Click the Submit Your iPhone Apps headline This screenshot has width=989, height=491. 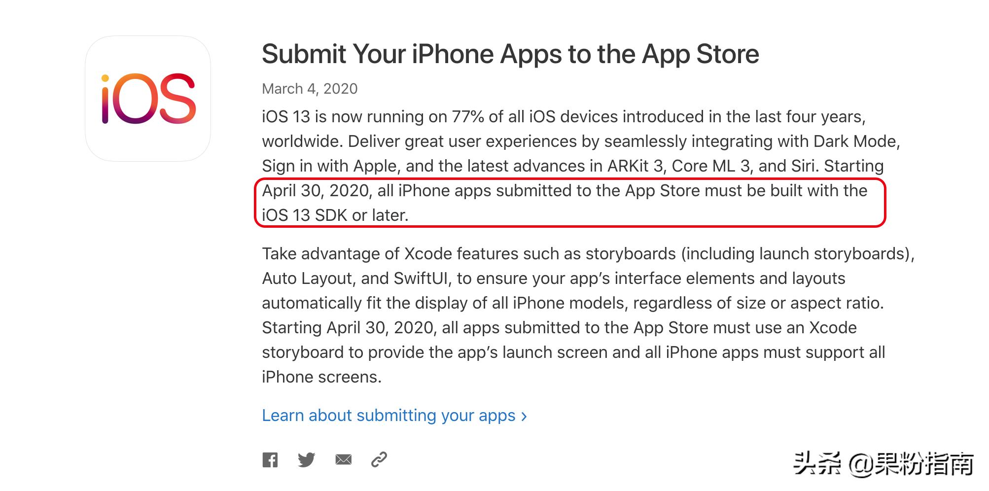pyautogui.click(x=510, y=54)
